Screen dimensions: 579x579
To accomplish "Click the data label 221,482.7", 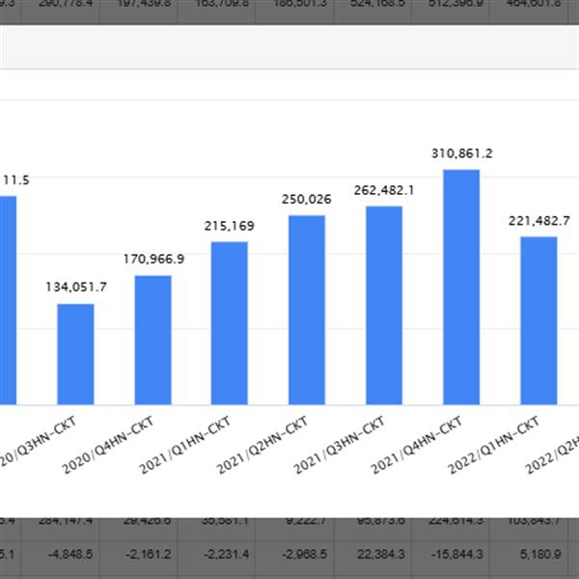I will [x=539, y=221].
